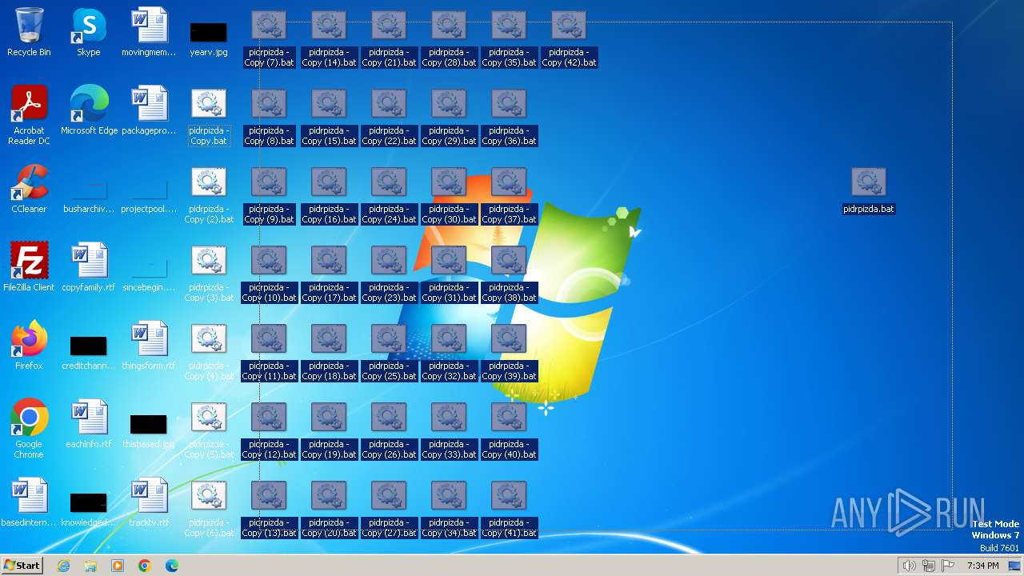Select pidrpizda - Copy (13).bat file
Screen dimensions: 1024x576
pyautogui.click(x=269, y=508)
